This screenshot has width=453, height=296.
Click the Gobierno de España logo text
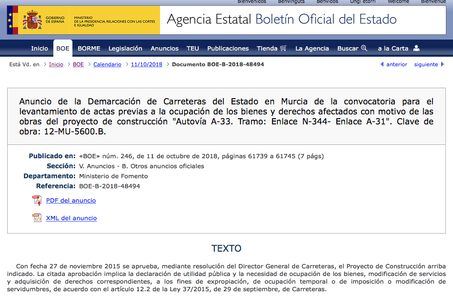[x=55, y=20]
